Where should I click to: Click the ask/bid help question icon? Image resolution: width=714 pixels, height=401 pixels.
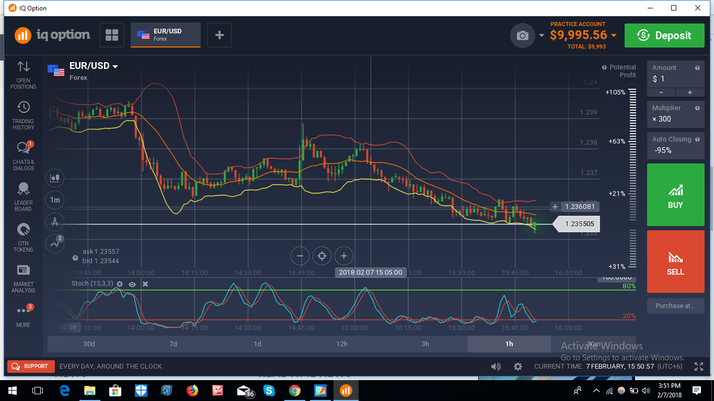click(x=75, y=258)
